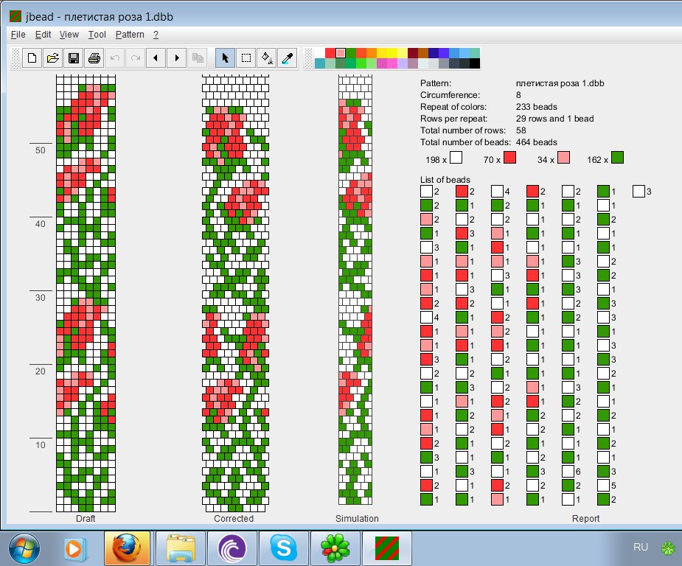Open the View menu
682x566 pixels.
click(x=69, y=35)
